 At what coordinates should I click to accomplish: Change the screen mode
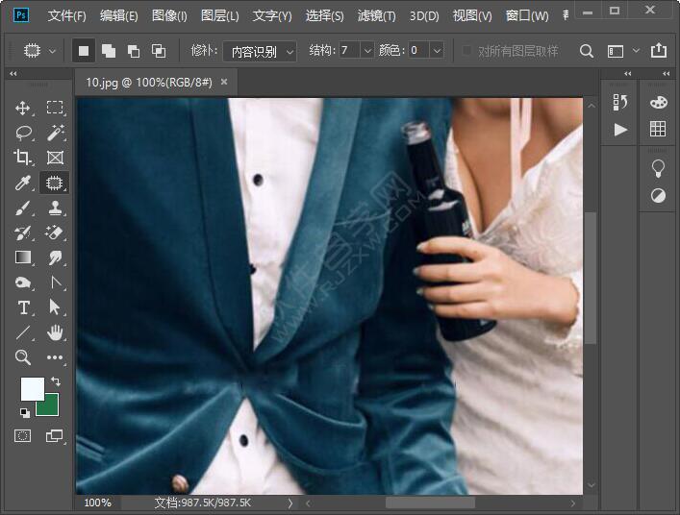(54, 435)
